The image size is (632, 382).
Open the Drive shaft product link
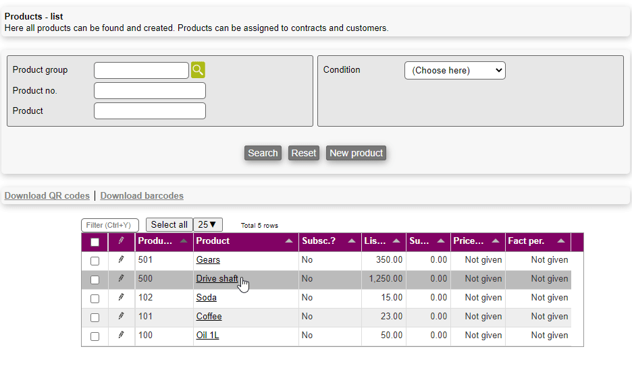click(x=217, y=279)
